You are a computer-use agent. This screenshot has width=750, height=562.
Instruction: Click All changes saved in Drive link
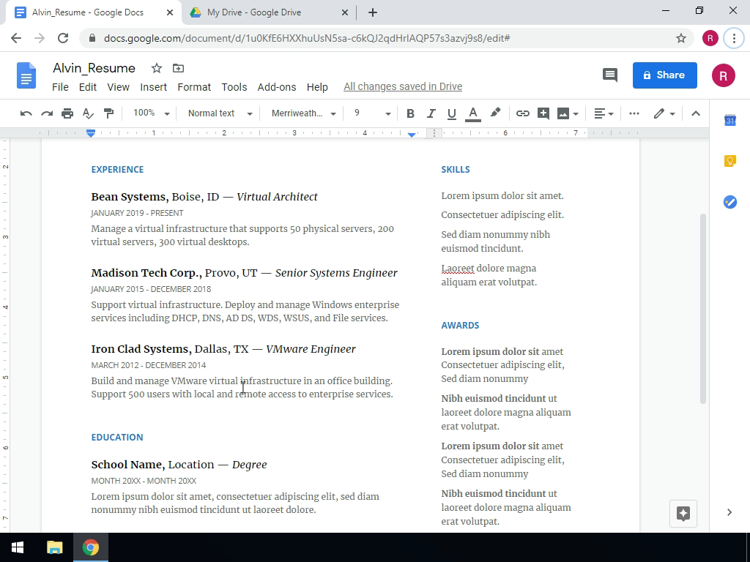pyautogui.click(x=402, y=86)
